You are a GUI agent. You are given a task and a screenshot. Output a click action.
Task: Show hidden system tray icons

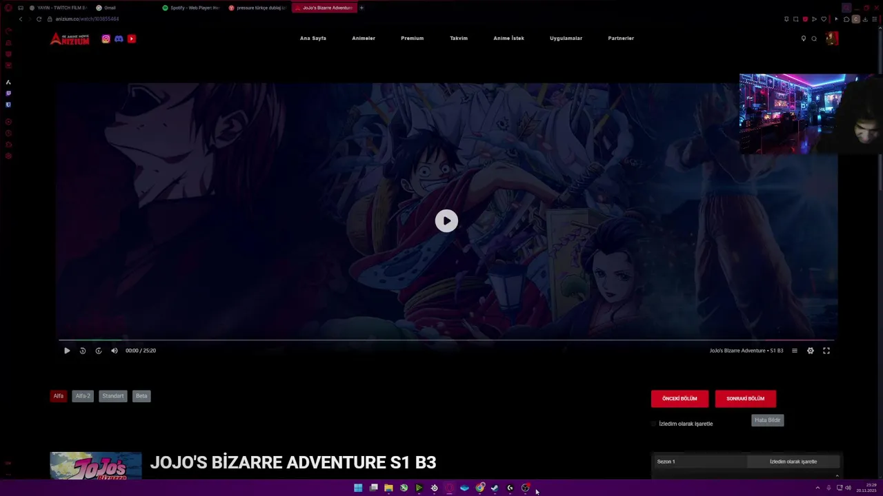click(817, 488)
